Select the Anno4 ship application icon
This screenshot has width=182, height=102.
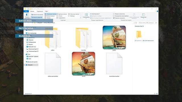[83, 64]
